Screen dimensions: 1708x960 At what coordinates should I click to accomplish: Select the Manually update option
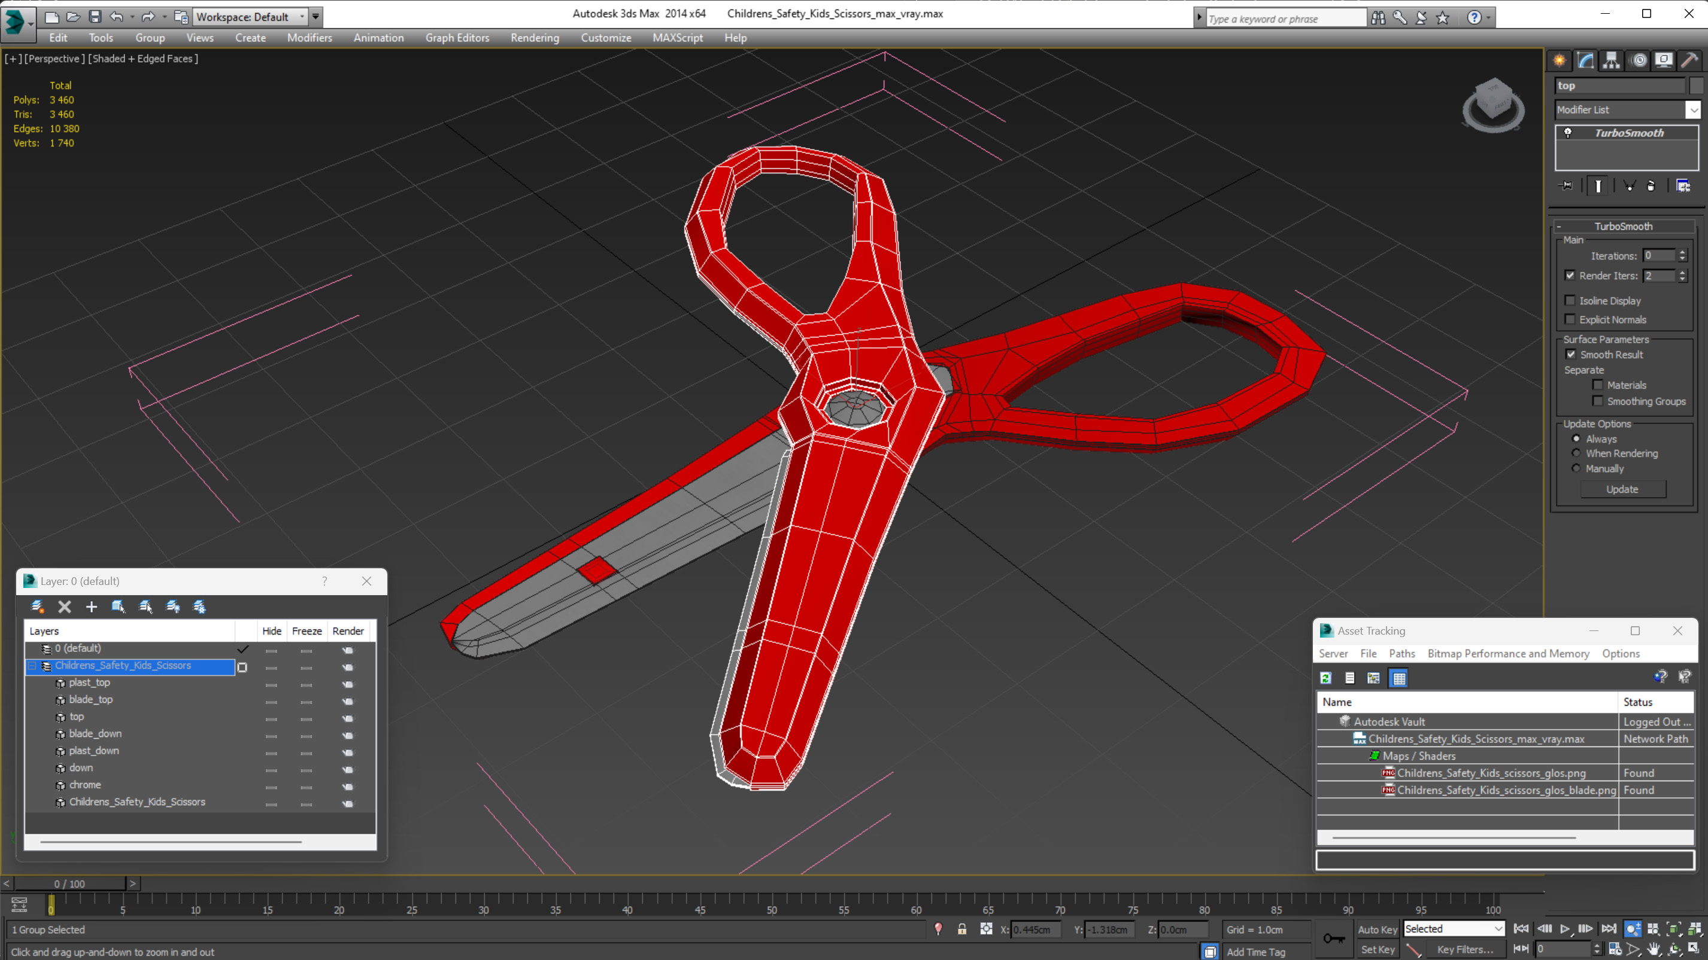pos(1576,468)
